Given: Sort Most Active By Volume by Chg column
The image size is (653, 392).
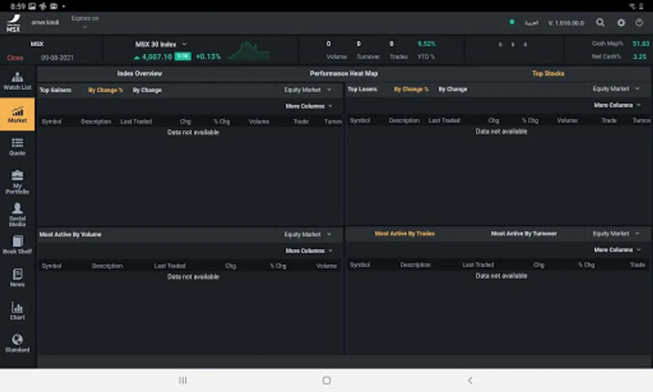Looking at the screenshot, I should tap(231, 266).
